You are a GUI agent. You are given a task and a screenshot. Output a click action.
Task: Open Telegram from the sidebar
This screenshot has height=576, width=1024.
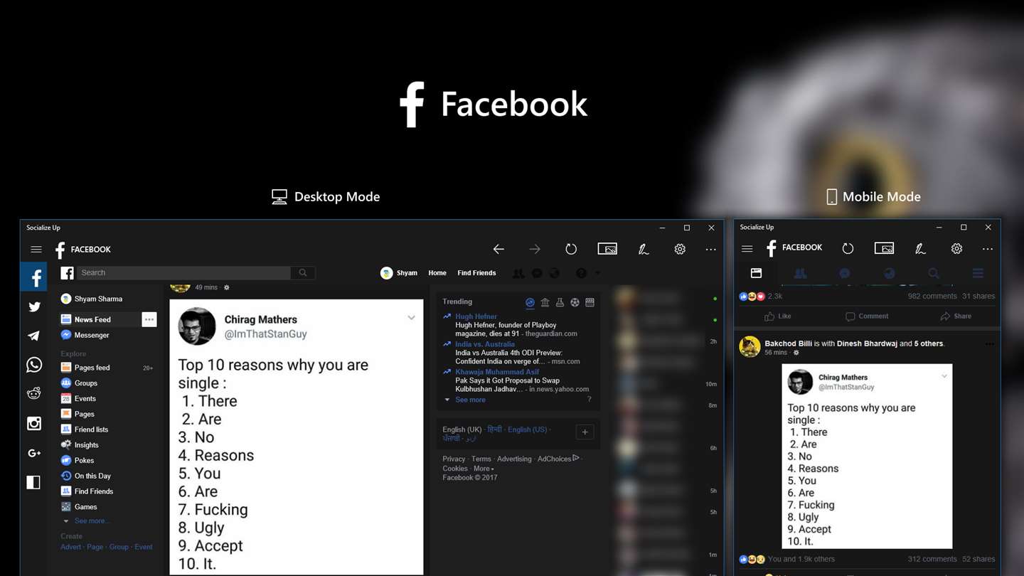(x=34, y=336)
